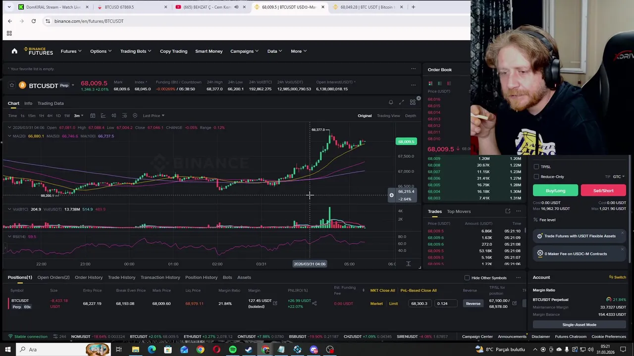Open Top Movers tab
Screen dimensions: 634x356
tap(459, 212)
